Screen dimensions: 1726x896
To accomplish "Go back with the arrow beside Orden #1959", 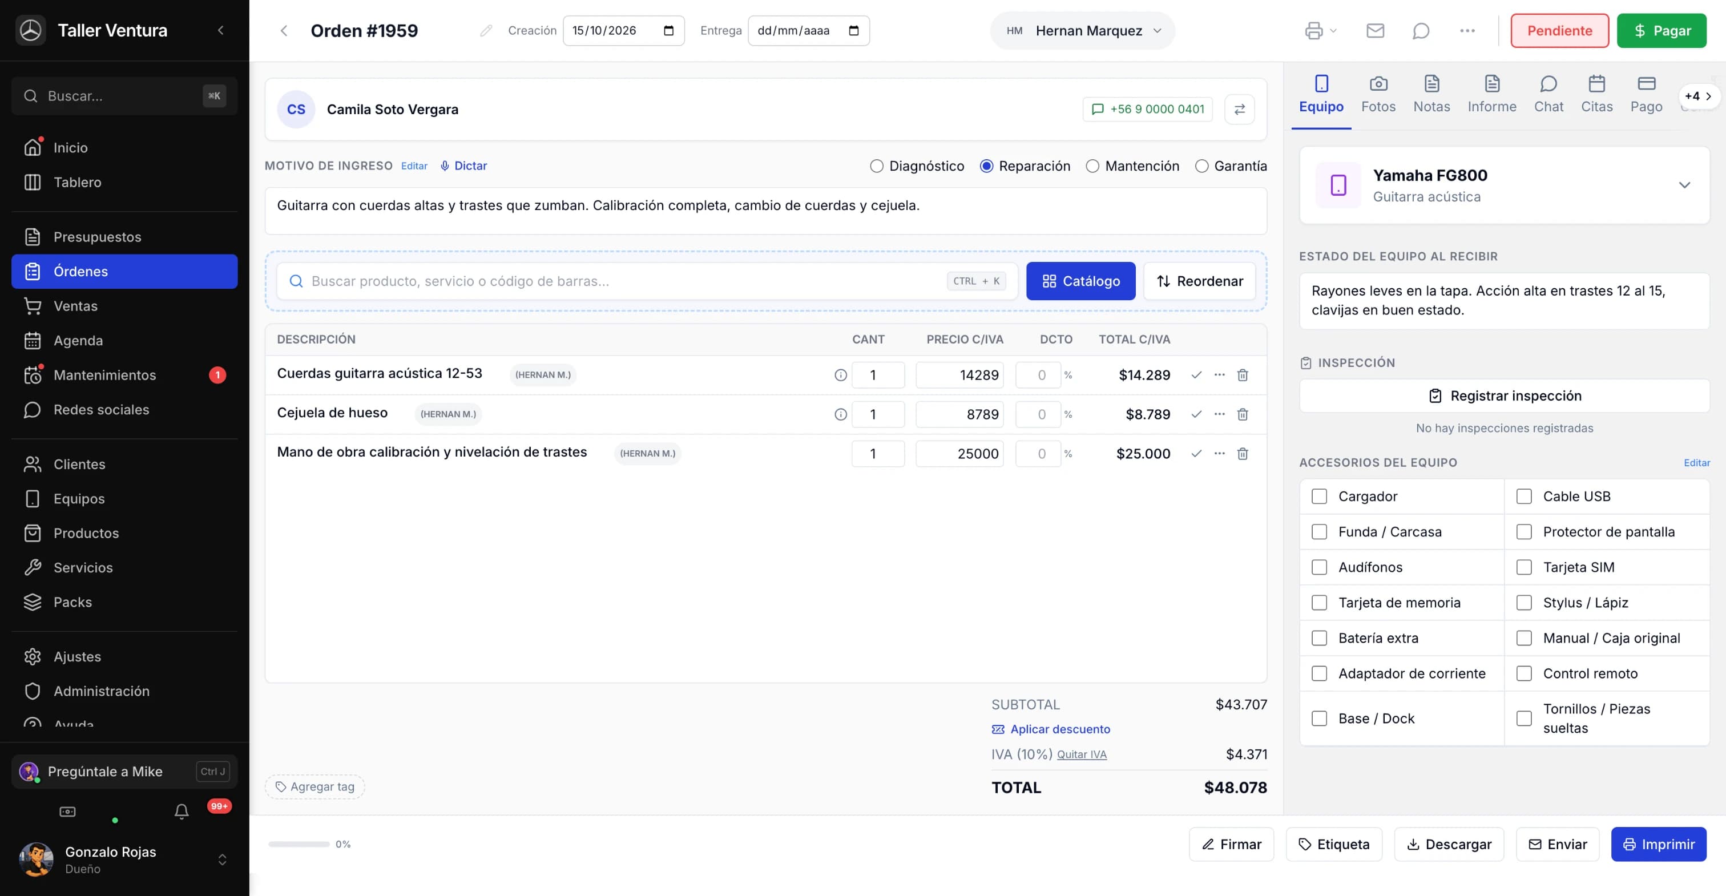I will [284, 31].
